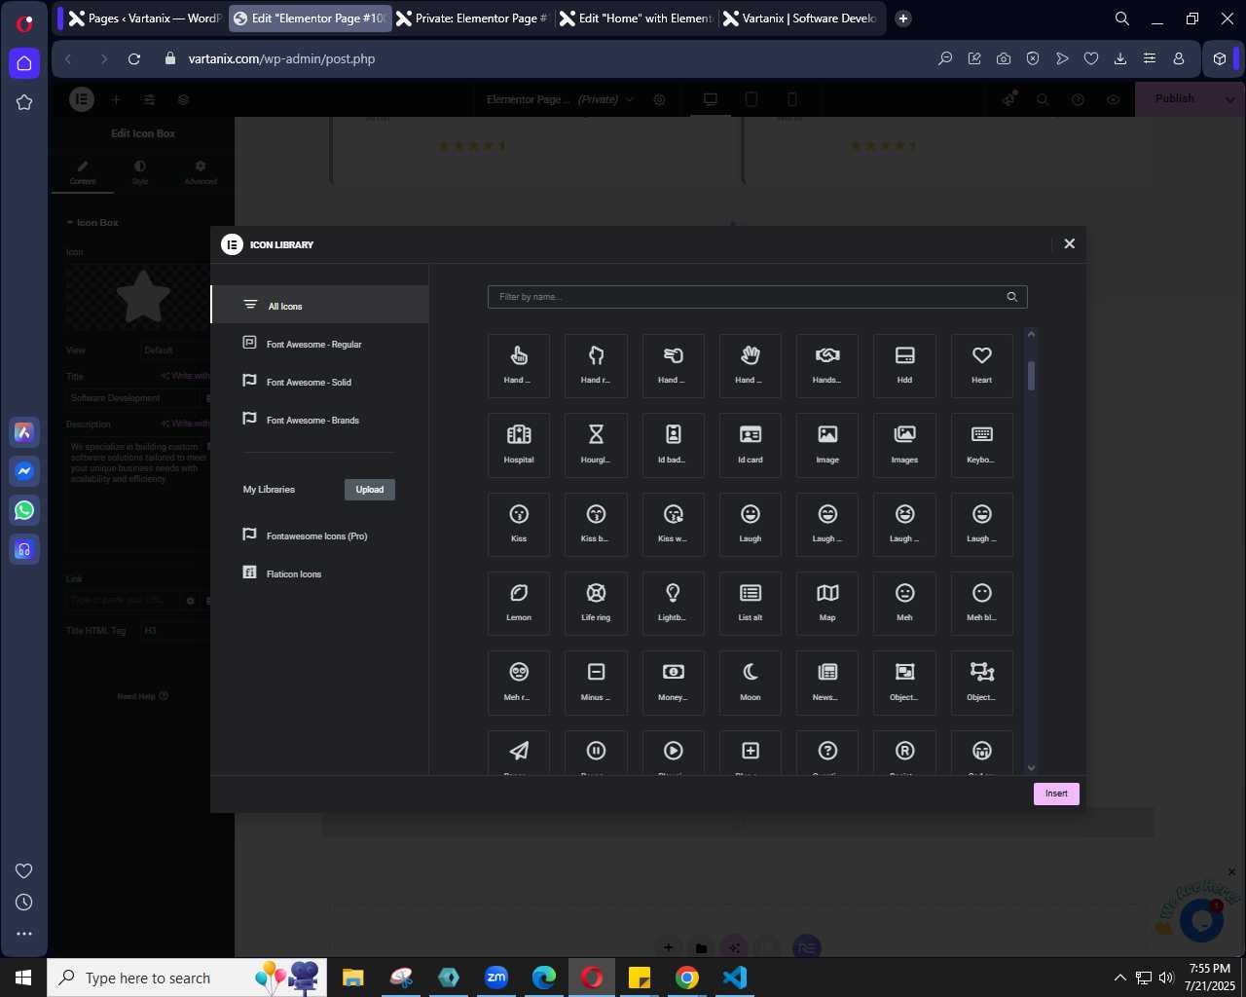1246x997 pixels.
Task: Switch to Pages ‹ Vartanix WordPress browser tab
Action: (145, 18)
